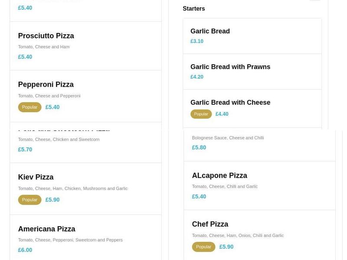Click the £4.20 Garlic Bread with Prawns price
This screenshot has width=347, height=260.
(x=196, y=77)
